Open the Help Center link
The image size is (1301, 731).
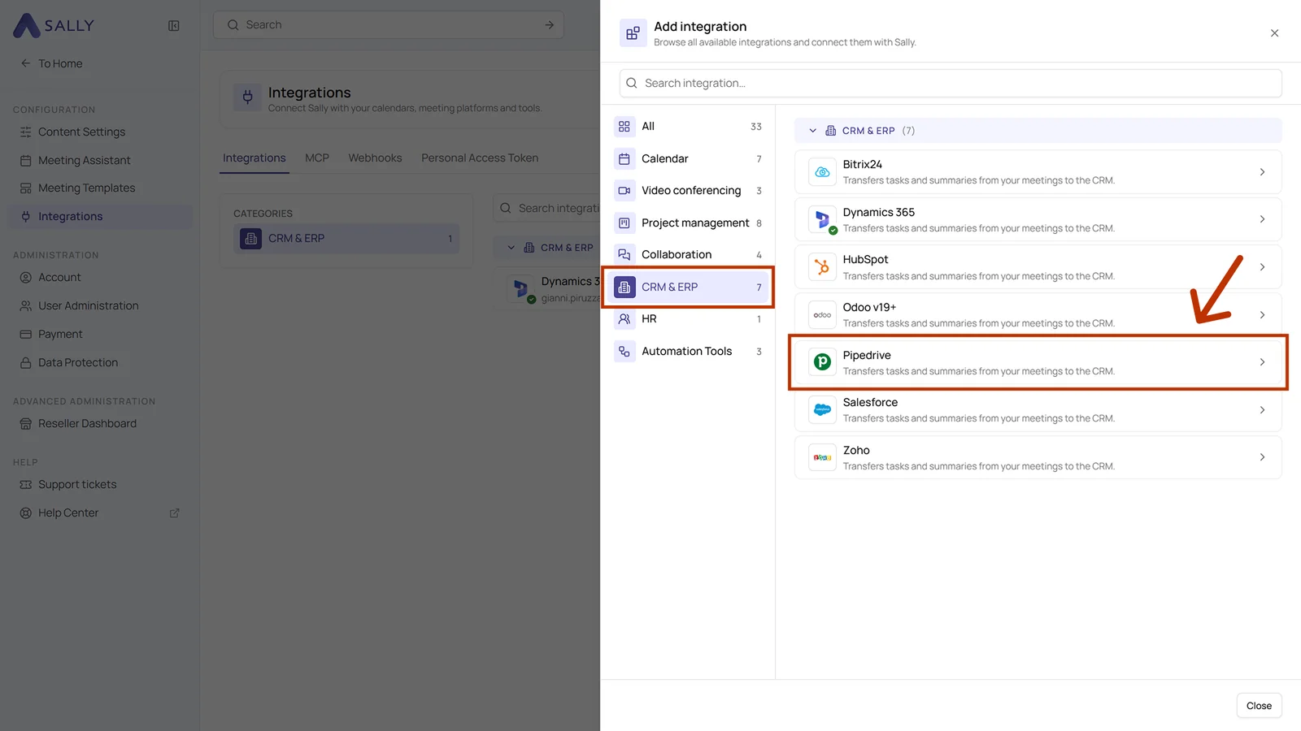[68, 513]
